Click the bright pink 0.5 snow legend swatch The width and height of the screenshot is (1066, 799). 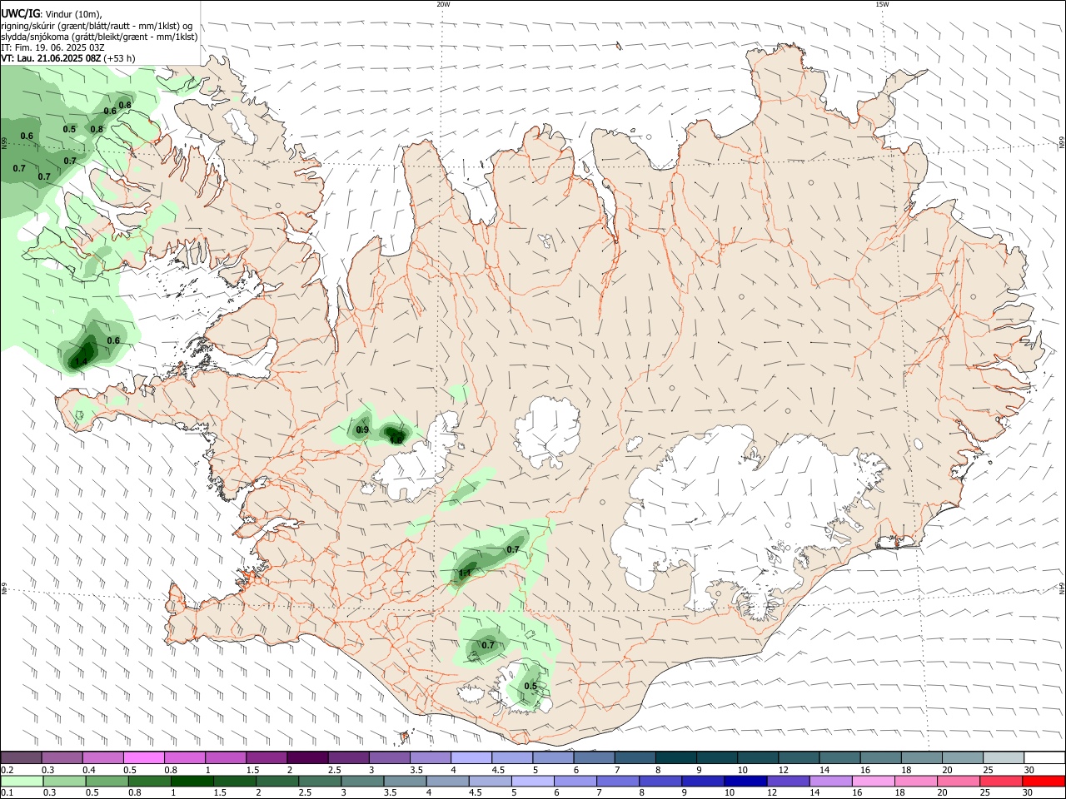click(x=143, y=757)
